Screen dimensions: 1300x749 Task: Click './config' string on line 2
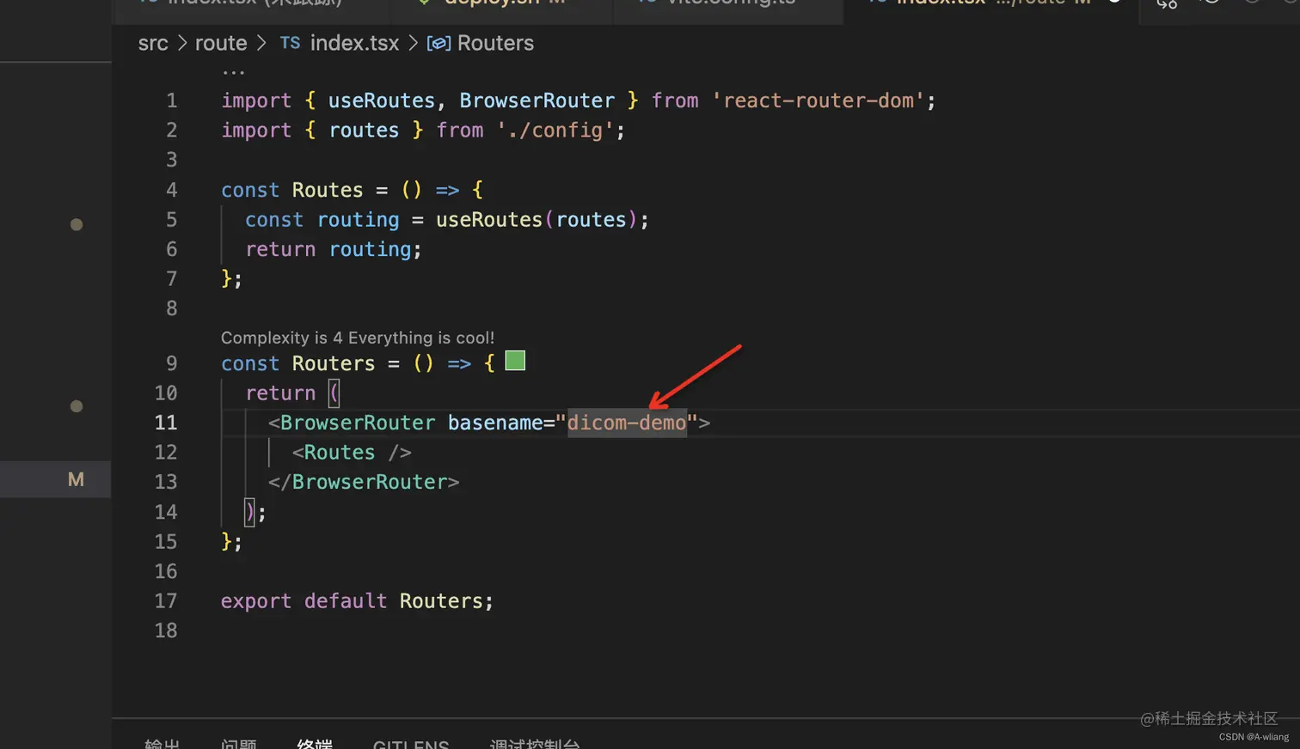tap(555, 130)
